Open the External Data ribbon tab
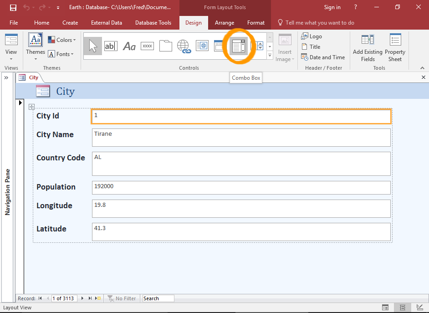 [106, 22]
